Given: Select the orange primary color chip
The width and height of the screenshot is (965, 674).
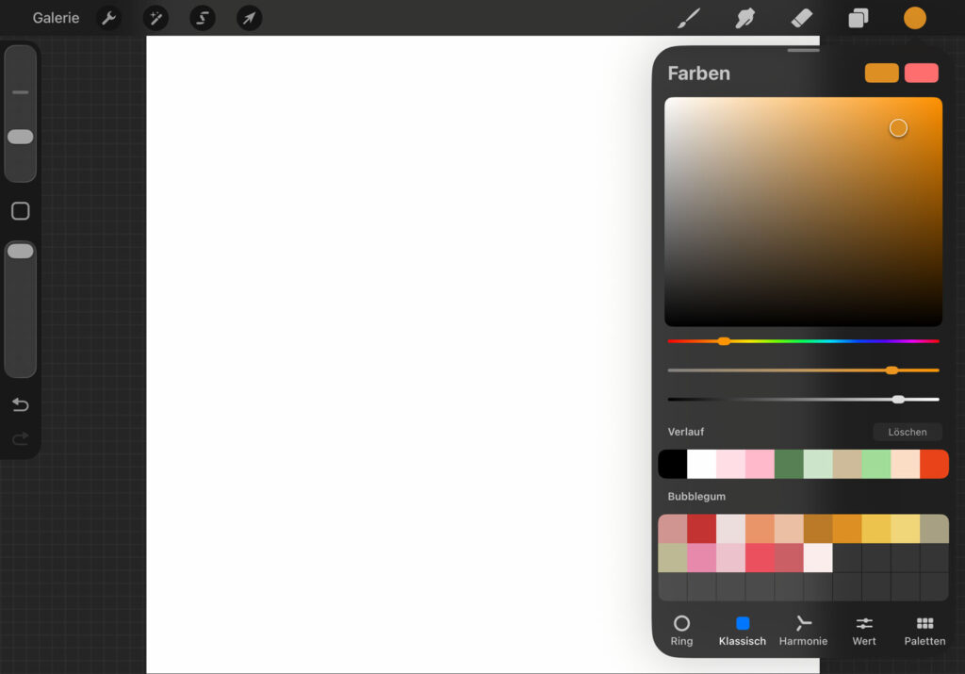Looking at the screenshot, I should tap(881, 73).
